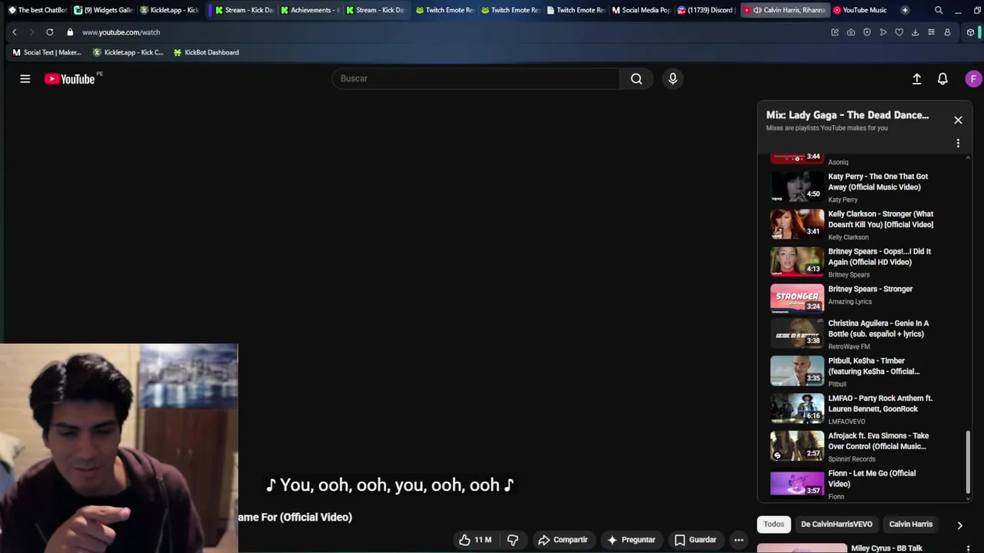Click the Spinnin' Records channel name

tap(852, 459)
